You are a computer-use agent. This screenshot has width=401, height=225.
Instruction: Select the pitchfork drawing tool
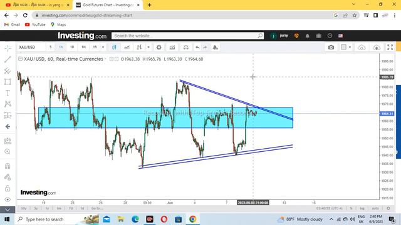pos(8,71)
